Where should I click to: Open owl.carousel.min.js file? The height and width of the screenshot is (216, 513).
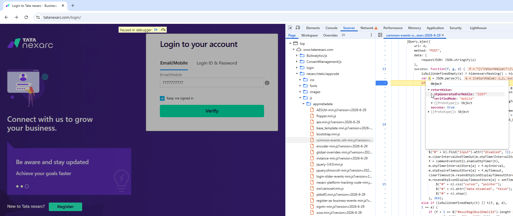tap(330, 189)
